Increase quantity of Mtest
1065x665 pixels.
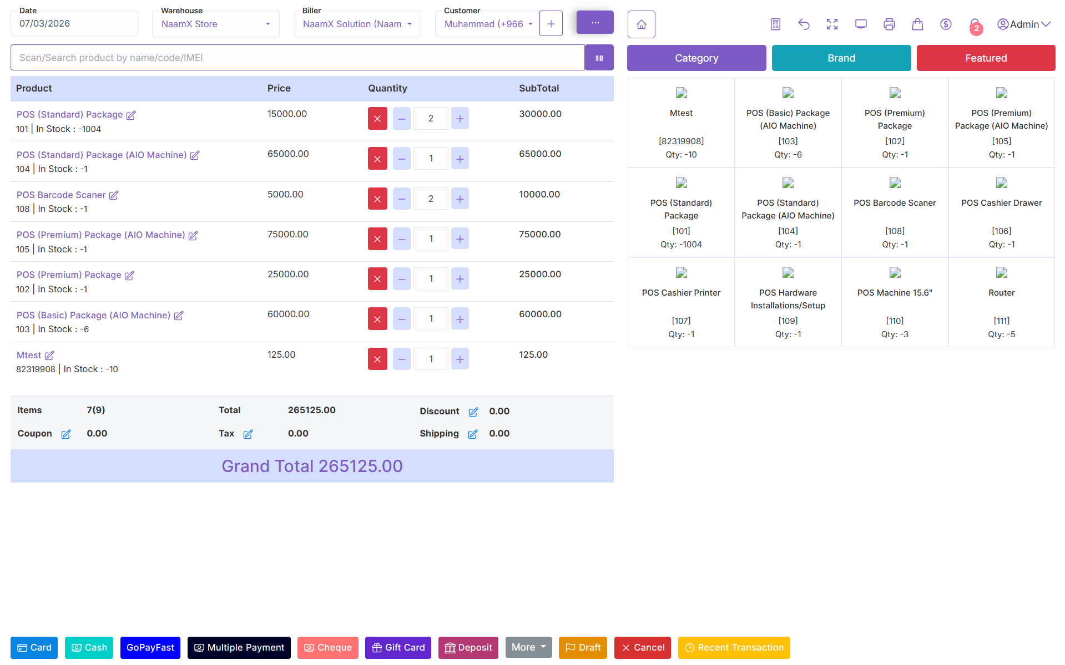(460, 359)
